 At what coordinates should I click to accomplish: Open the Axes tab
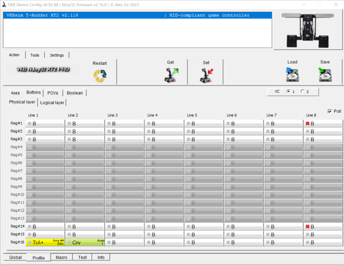pyautogui.click(x=15, y=93)
